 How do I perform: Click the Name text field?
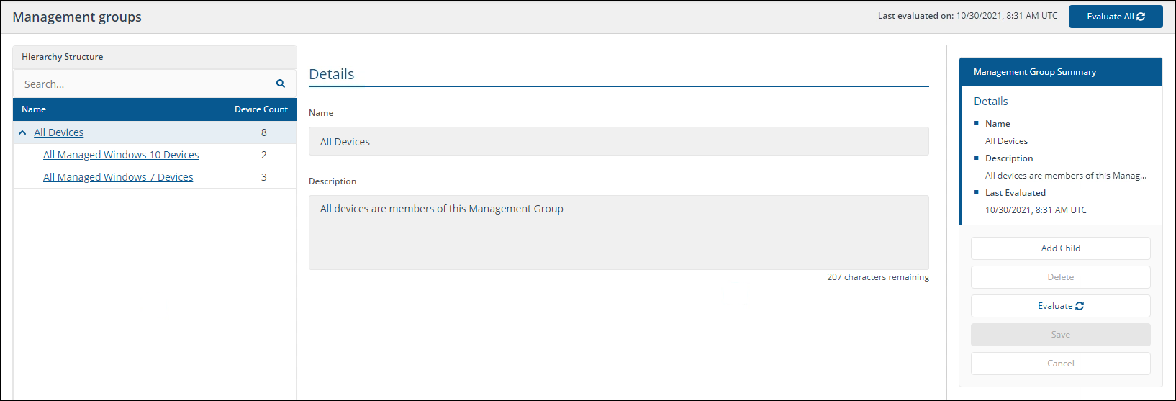[x=618, y=142]
